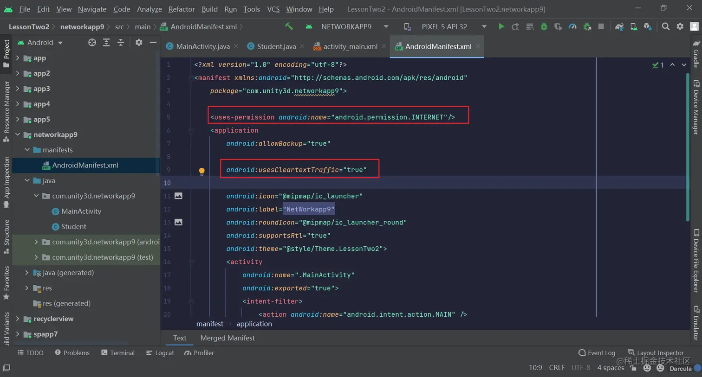Select AndroidManifest.xml in project tree

(85, 165)
